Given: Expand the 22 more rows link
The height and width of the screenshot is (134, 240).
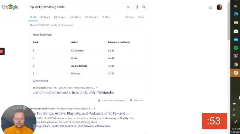Looking at the screenshot, I should [x=40, y=81].
